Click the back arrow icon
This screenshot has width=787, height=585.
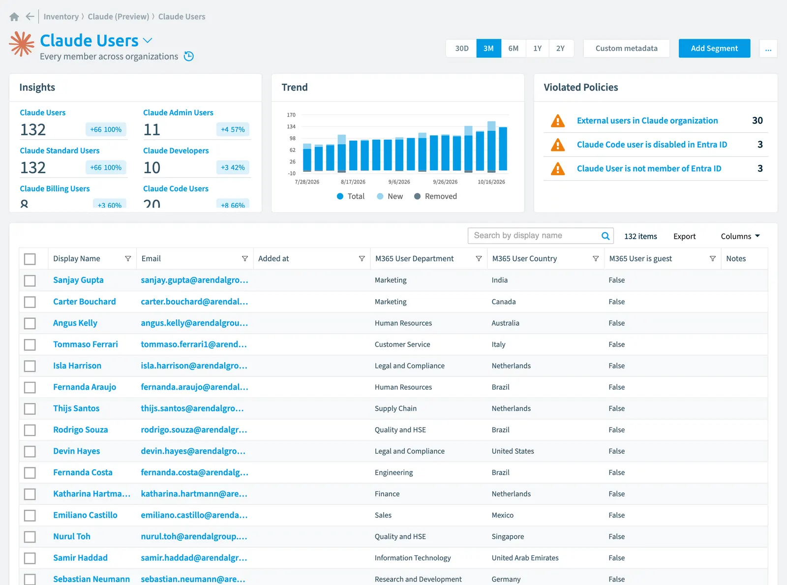point(30,17)
